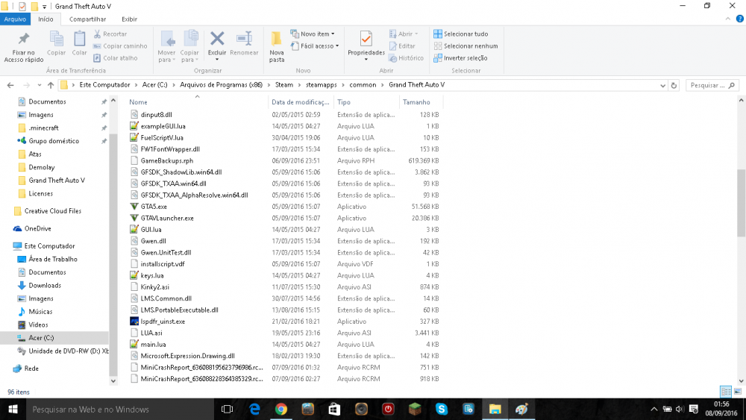Open Google Chrome from the taskbar

click(281, 409)
